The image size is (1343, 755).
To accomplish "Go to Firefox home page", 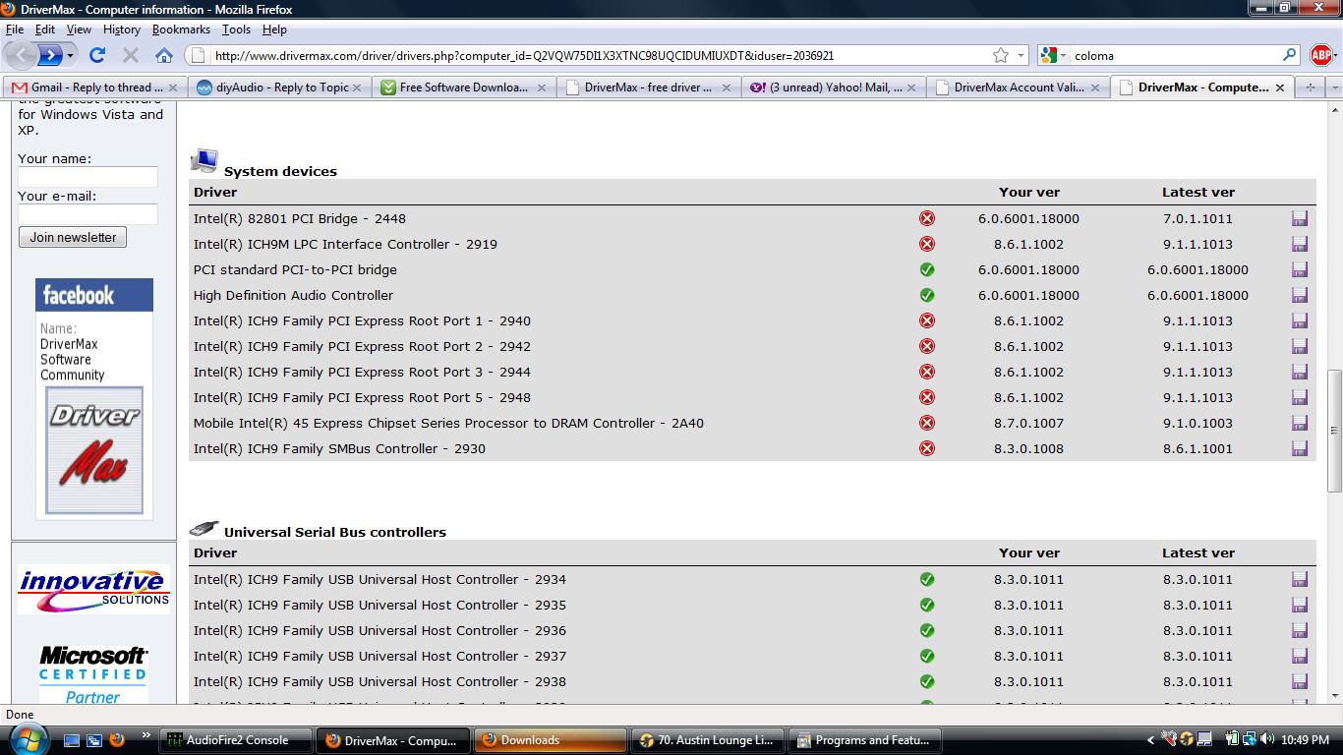I will coord(164,55).
